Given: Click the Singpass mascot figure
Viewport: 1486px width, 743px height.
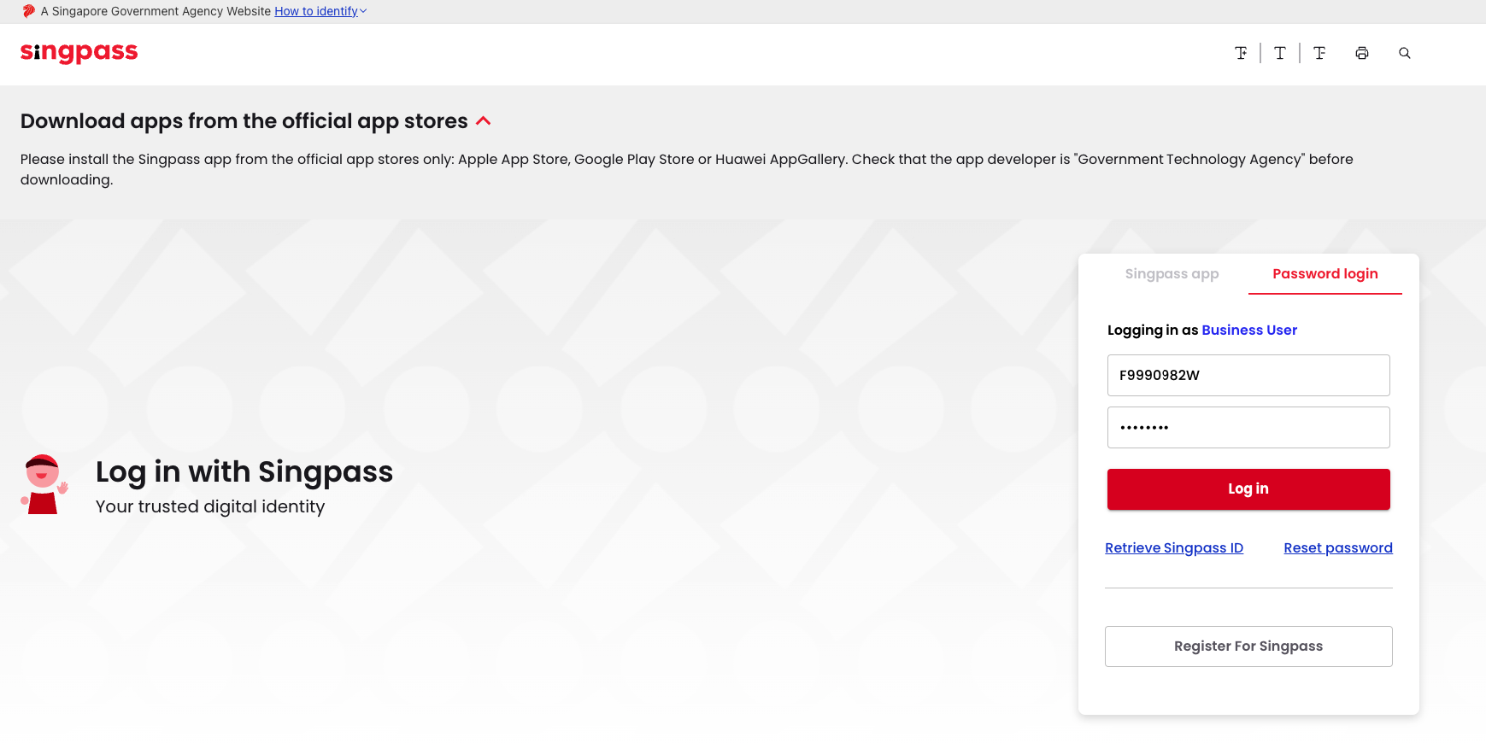Looking at the screenshot, I should (44, 484).
